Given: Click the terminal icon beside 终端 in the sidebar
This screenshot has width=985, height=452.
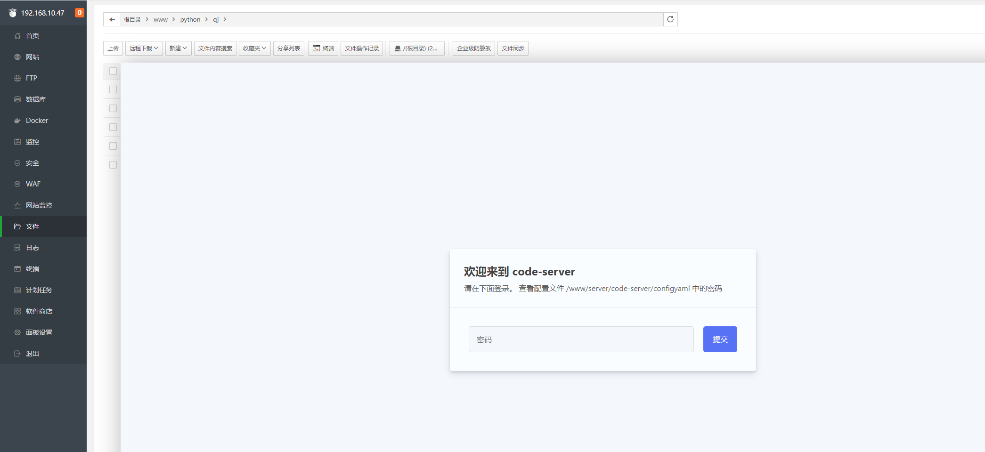Looking at the screenshot, I should (17, 269).
